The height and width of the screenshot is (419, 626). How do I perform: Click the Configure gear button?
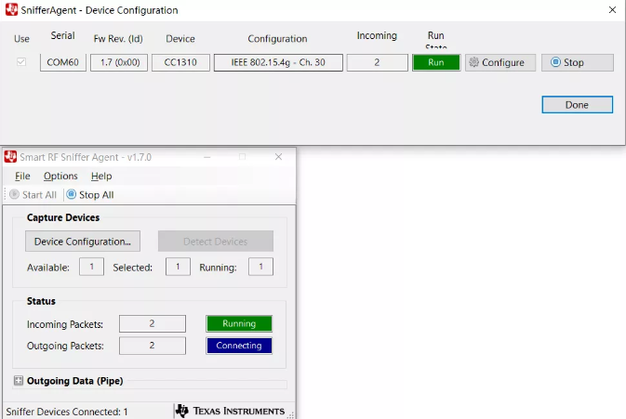(x=499, y=62)
